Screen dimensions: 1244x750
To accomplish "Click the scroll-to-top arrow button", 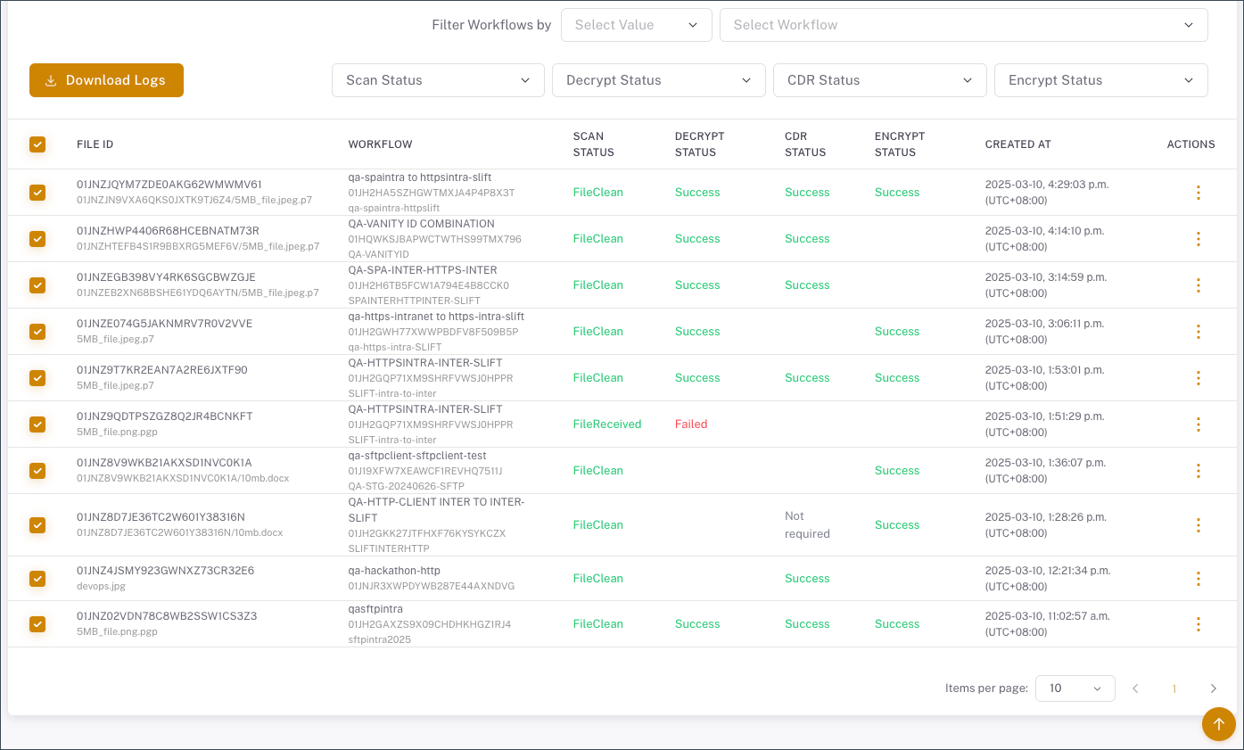I will click(1218, 724).
